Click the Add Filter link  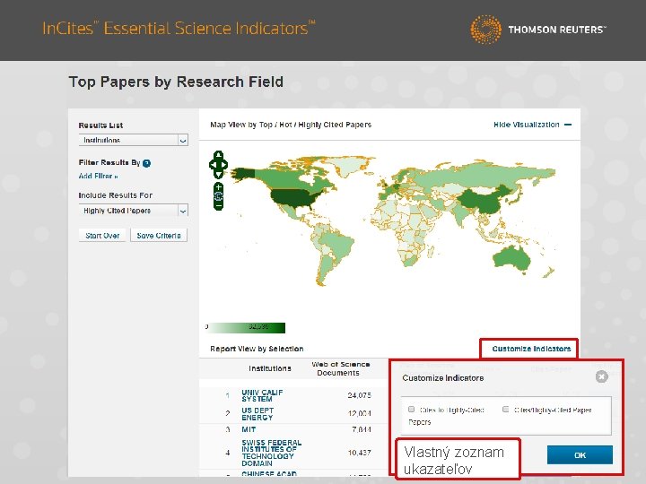[x=98, y=177]
